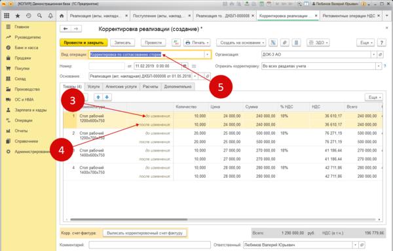Image resolution: width=393 pixels, height=251 pixels.
Task: Open Руководителю section in sidebar
Action: 28,37
